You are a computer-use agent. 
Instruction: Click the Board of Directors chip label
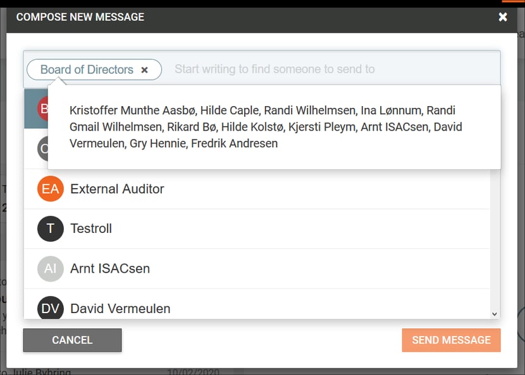point(87,69)
